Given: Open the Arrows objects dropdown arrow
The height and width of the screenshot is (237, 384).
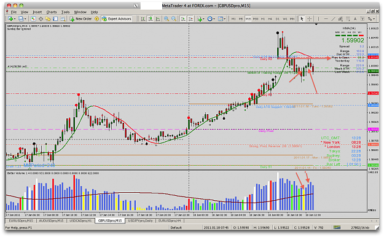Looking at the screenshot, I should coord(374,19).
